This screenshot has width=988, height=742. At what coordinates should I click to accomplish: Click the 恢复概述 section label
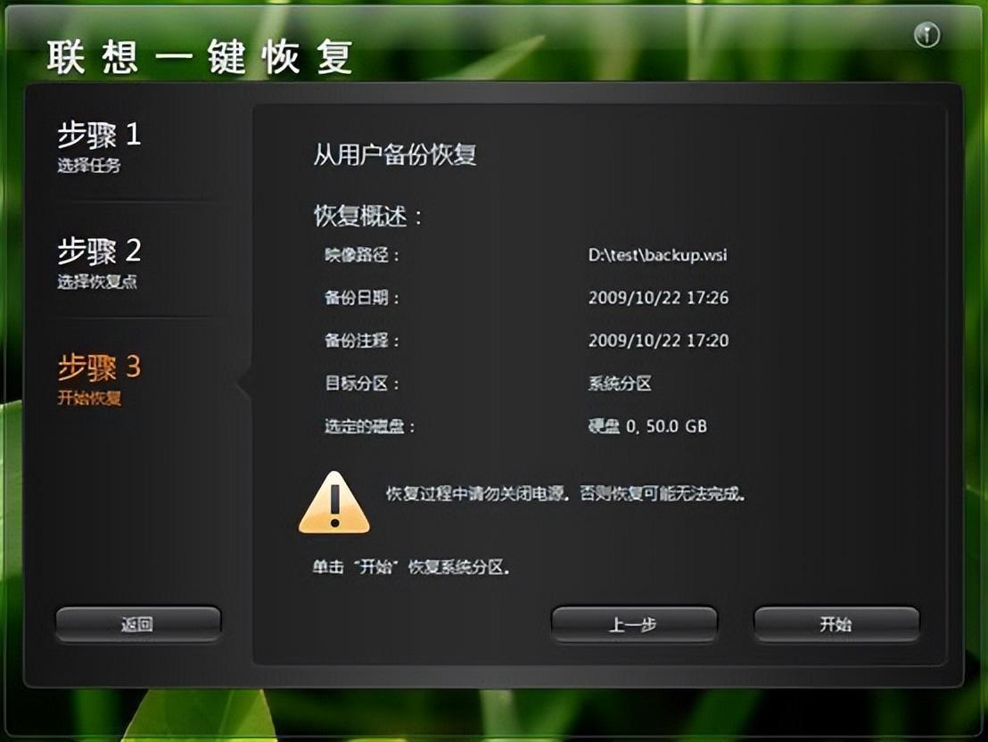pos(368,216)
